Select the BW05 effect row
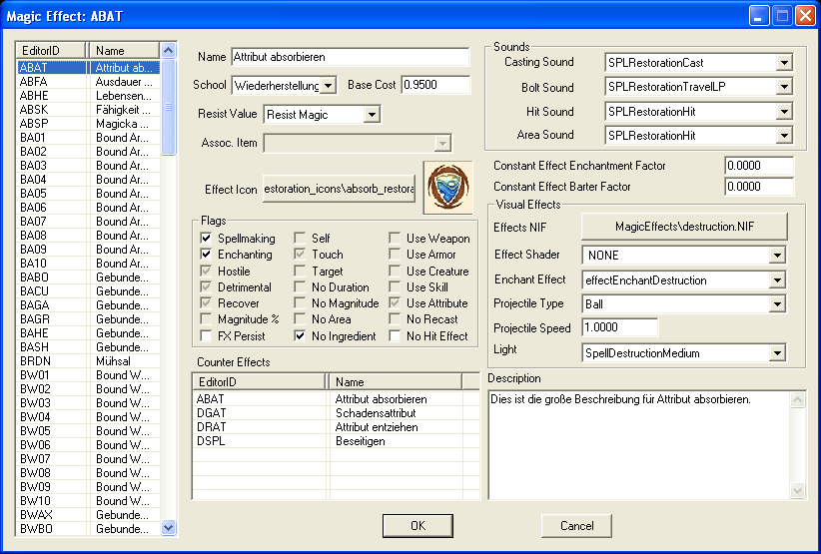The height and width of the screenshot is (554, 821). pos(88,431)
